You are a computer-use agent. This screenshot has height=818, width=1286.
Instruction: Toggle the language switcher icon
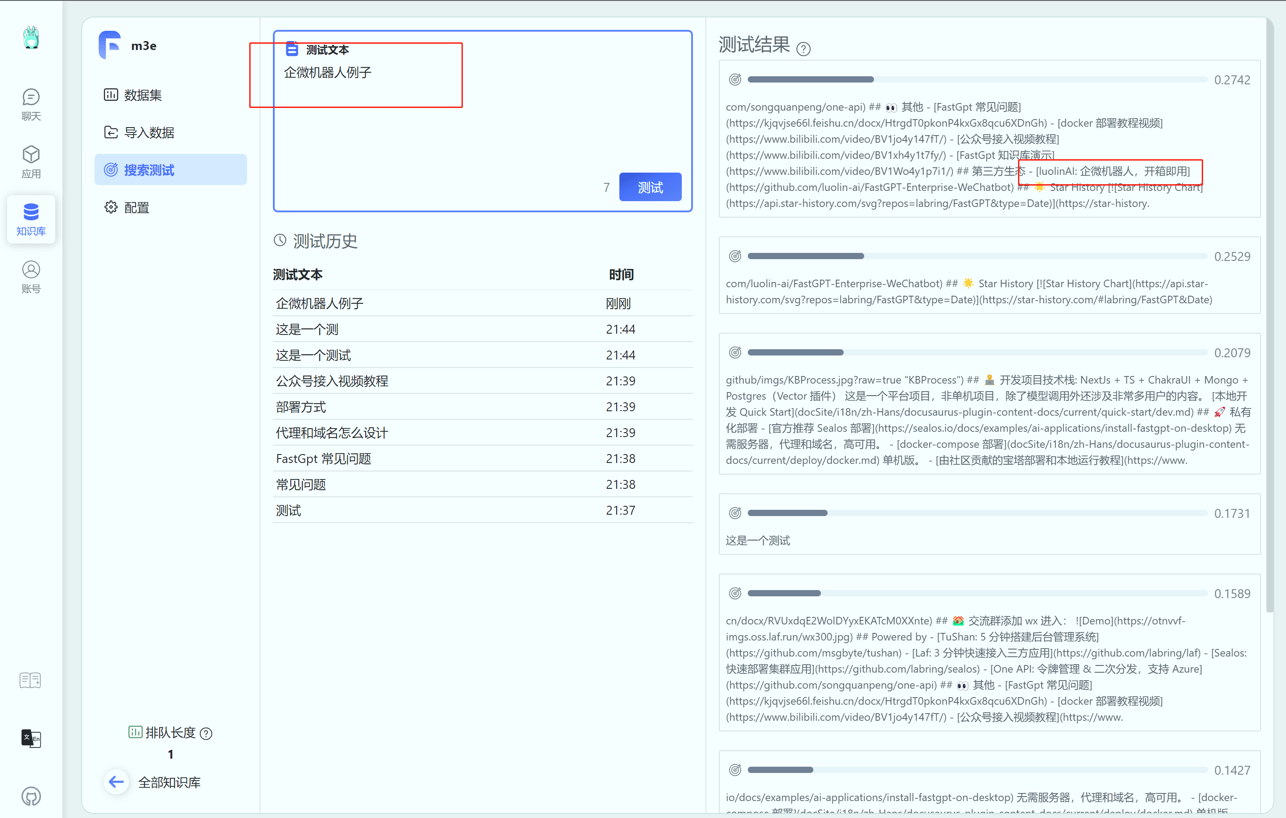pyautogui.click(x=31, y=739)
